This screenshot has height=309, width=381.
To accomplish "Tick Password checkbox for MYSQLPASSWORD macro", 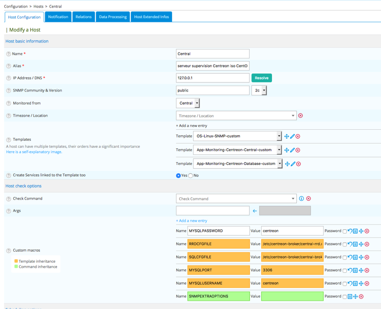I will pos(345,231).
